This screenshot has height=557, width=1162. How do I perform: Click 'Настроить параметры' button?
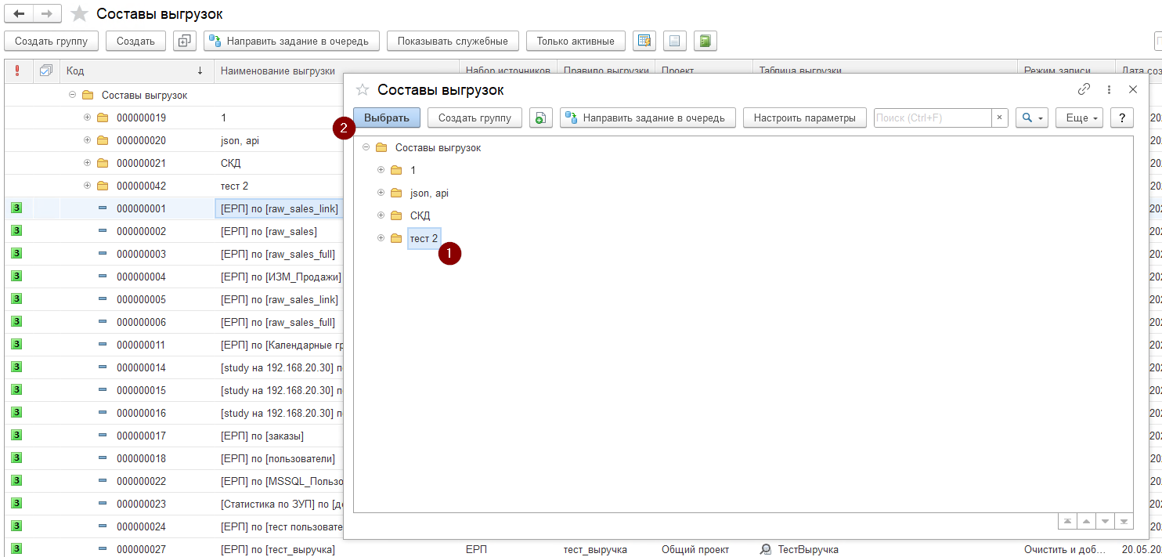coord(804,118)
